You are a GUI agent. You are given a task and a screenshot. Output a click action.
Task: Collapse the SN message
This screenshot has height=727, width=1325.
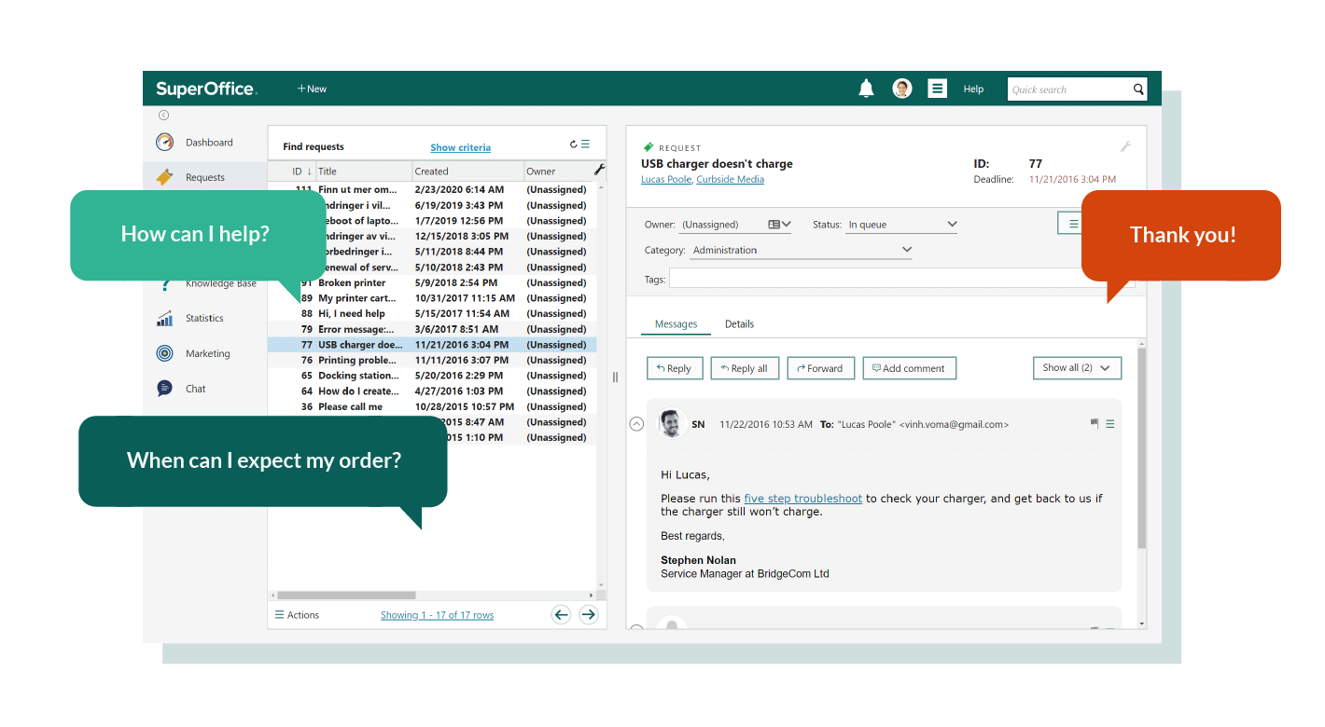[x=636, y=424]
